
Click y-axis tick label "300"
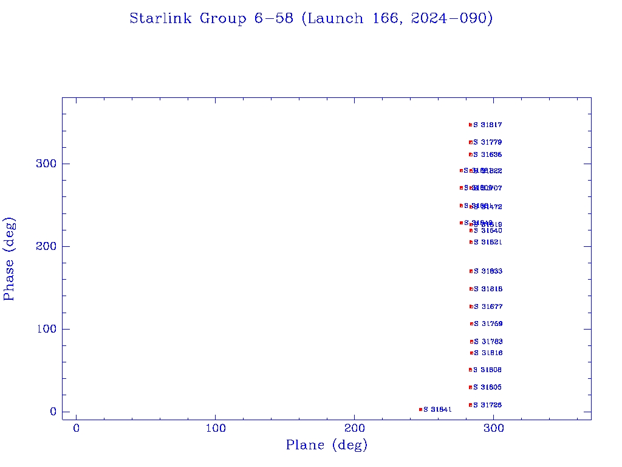pyautogui.click(x=46, y=164)
